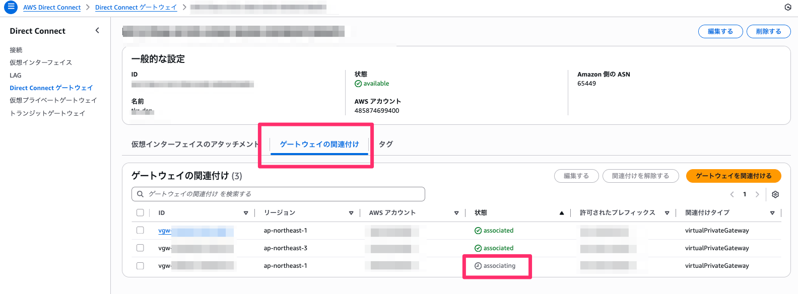Sort by 状態 column ascending arrow
798x294 pixels.
562,213
